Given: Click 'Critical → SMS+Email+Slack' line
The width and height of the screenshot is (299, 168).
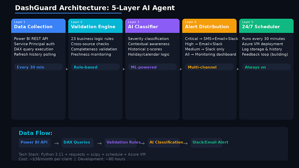Looking at the screenshot, I should pyautogui.click(x=211, y=39).
